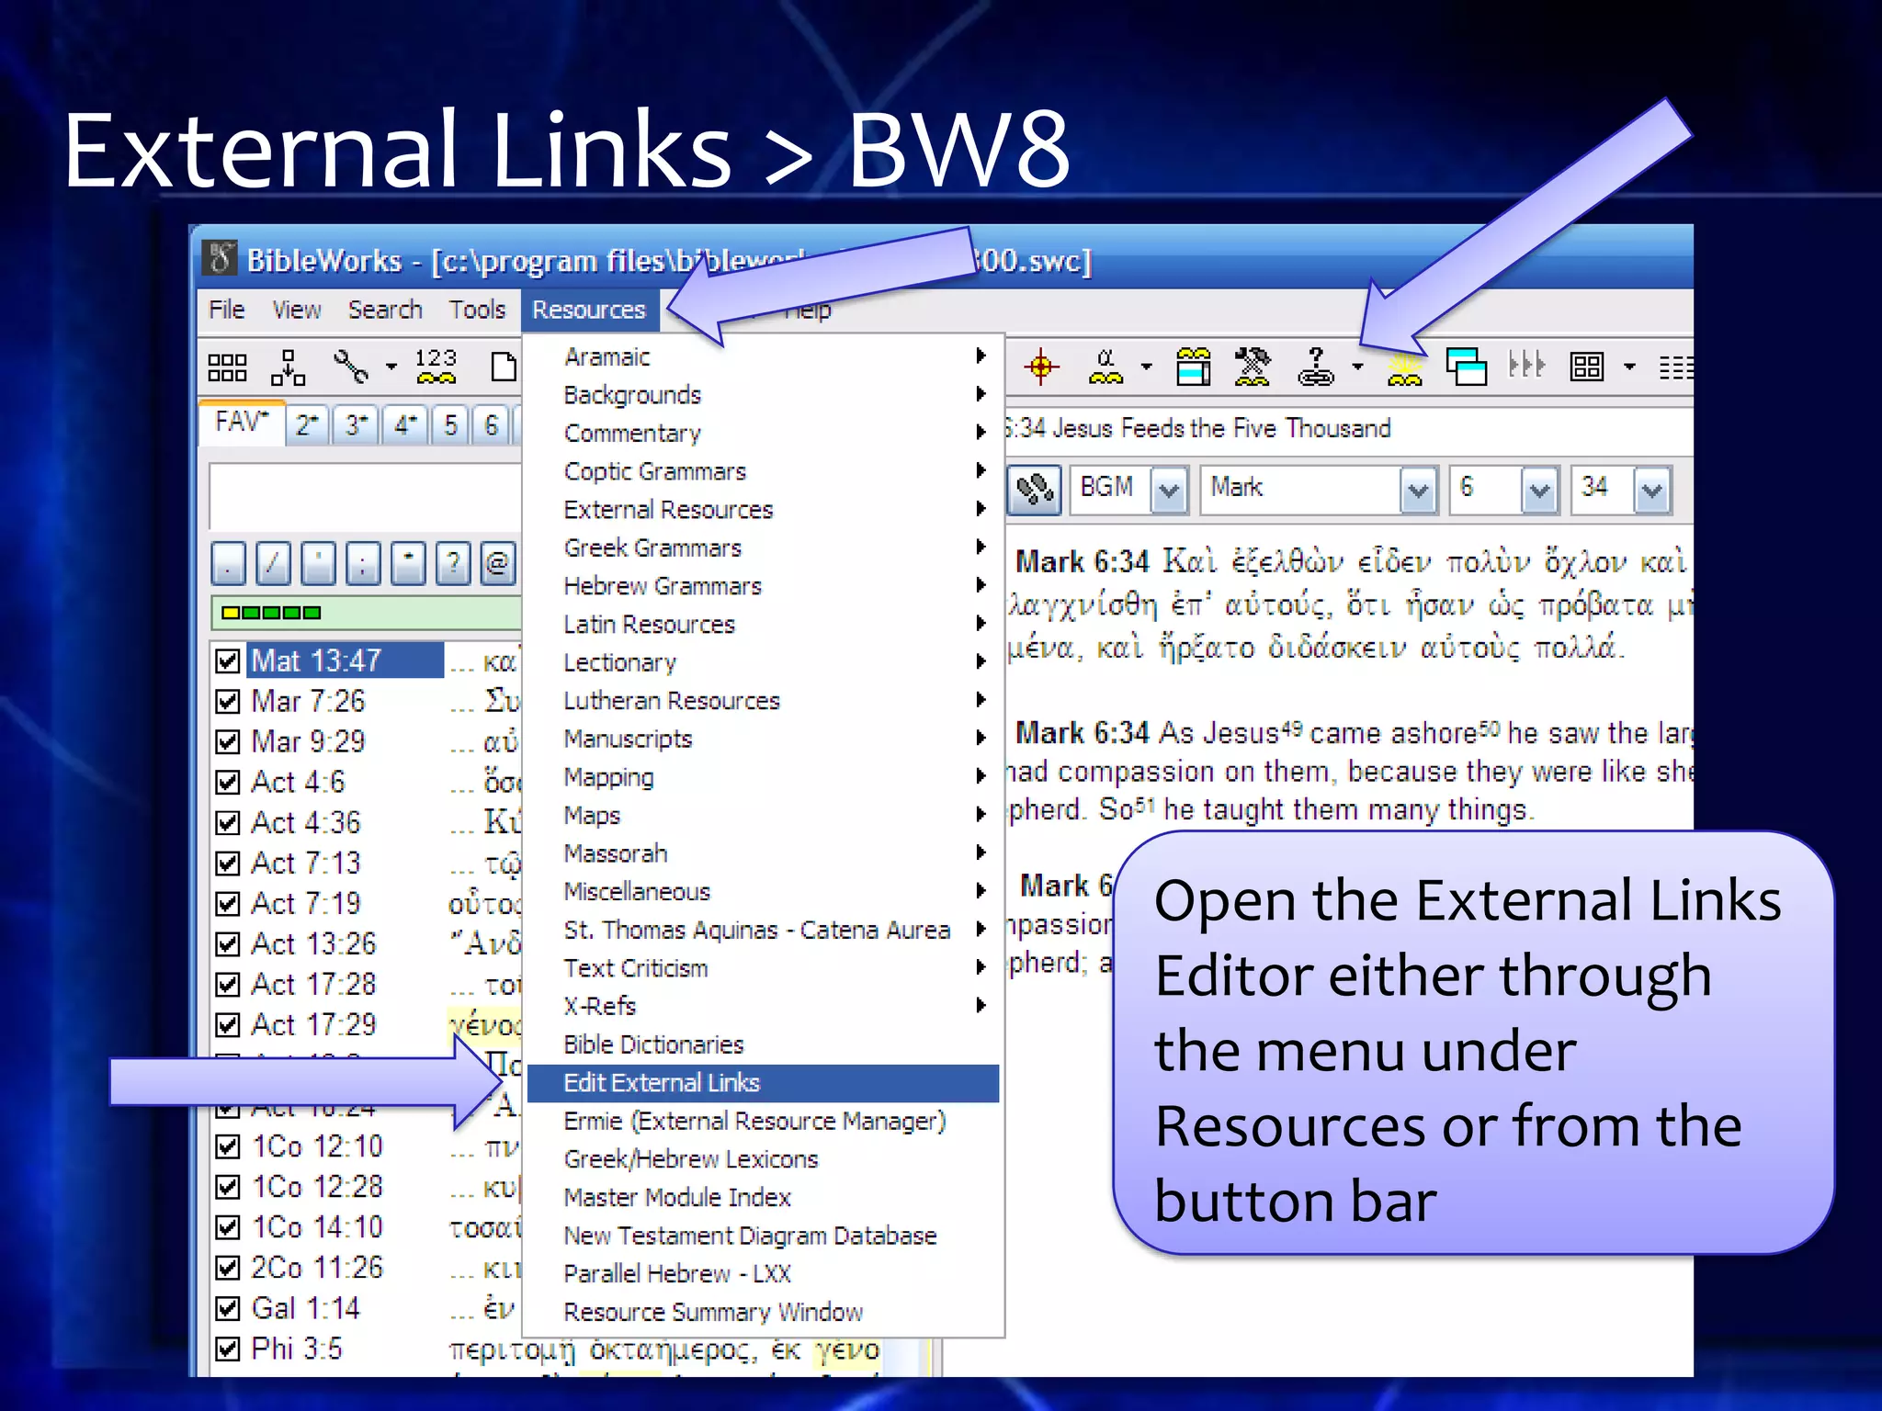Open External Links Editor sunburst icon
Screen dimensions: 1882x1411
click(x=1405, y=369)
